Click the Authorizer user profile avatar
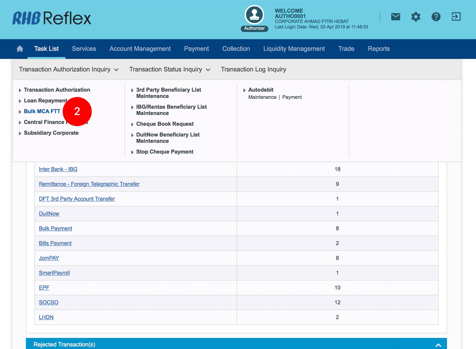 (x=254, y=15)
